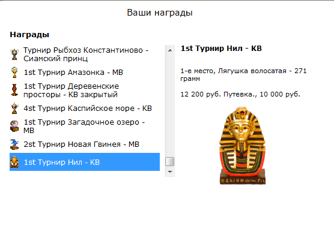334x244 pixels.
Task: Click the pharaoh icon in the selected Нил row
Action: click(14, 162)
